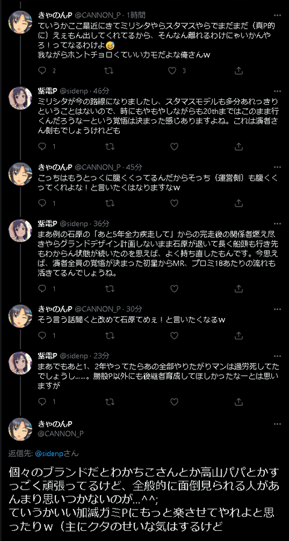The image size is (289, 541).
Task: Open @CANNON_P handle on the 45分 tweet
Action: point(98,167)
